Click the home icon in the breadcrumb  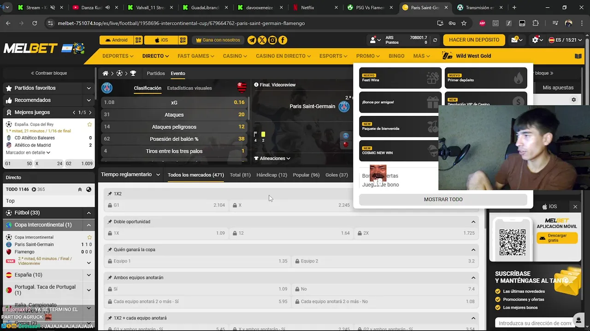pos(106,73)
